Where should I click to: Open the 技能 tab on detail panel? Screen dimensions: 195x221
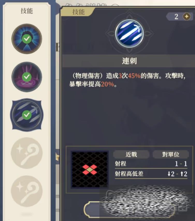pos(78,12)
